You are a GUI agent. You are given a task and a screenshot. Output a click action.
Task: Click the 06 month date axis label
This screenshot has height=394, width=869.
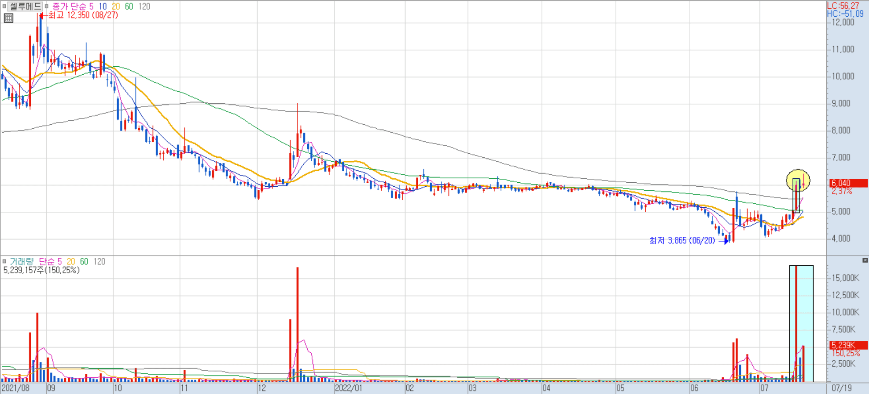694,388
